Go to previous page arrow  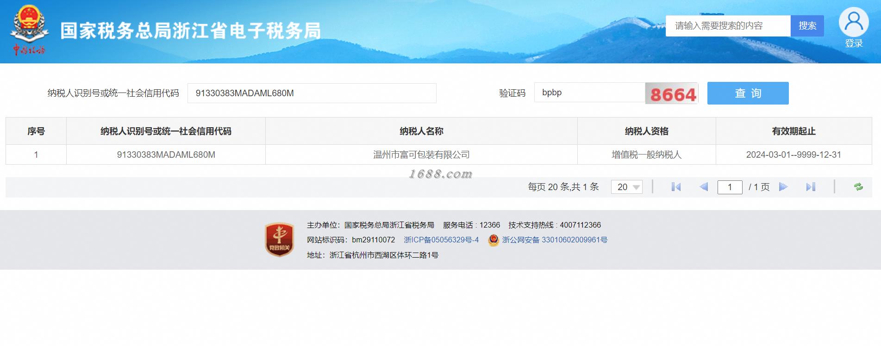point(704,187)
